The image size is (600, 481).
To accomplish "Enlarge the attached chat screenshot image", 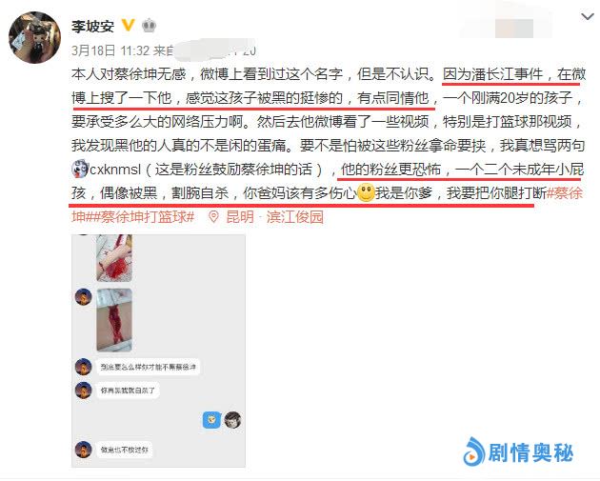I will tap(158, 351).
